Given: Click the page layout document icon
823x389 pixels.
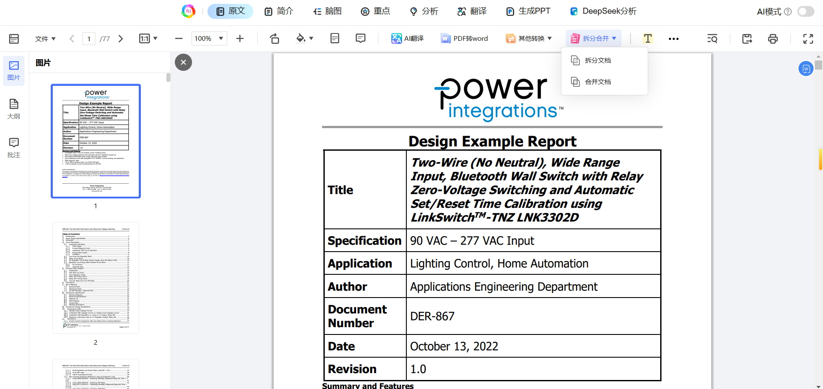Looking at the screenshot, I should point(335,39).
